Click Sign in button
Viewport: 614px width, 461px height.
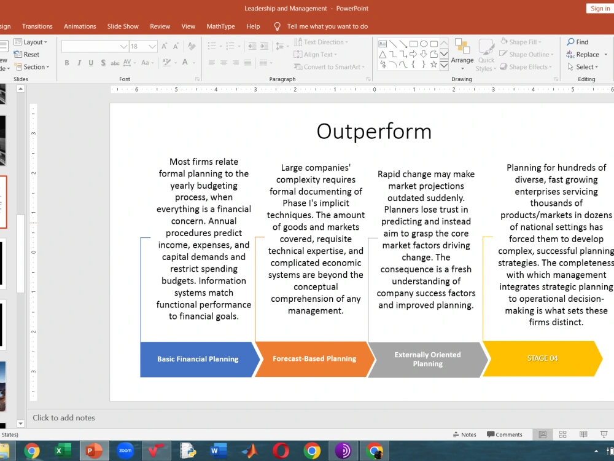[x=600, y=8]
